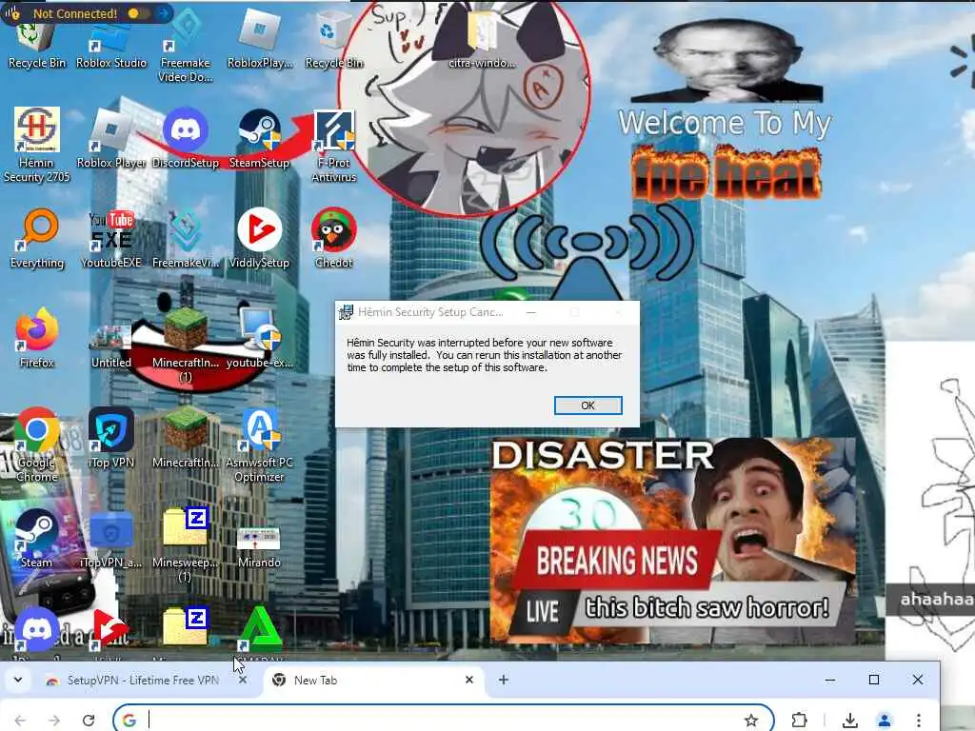This screenshot has width=975, height=731.
Task: Bookmark this page with star icon
Action: (751, 720)
